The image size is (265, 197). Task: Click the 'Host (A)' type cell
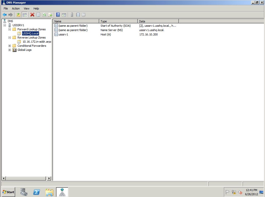coord(106,34)
